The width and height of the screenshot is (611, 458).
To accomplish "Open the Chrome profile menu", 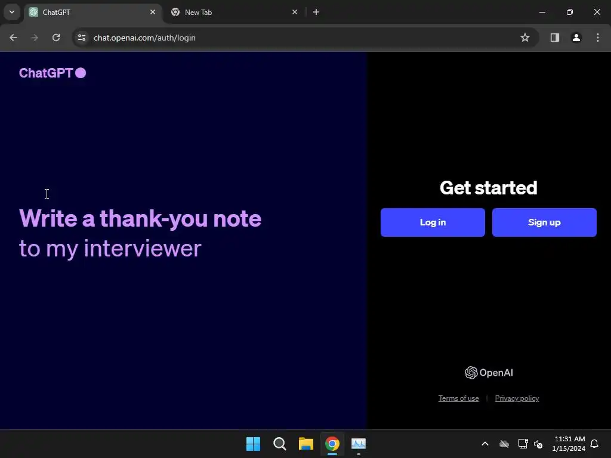I will pos(576,38).
